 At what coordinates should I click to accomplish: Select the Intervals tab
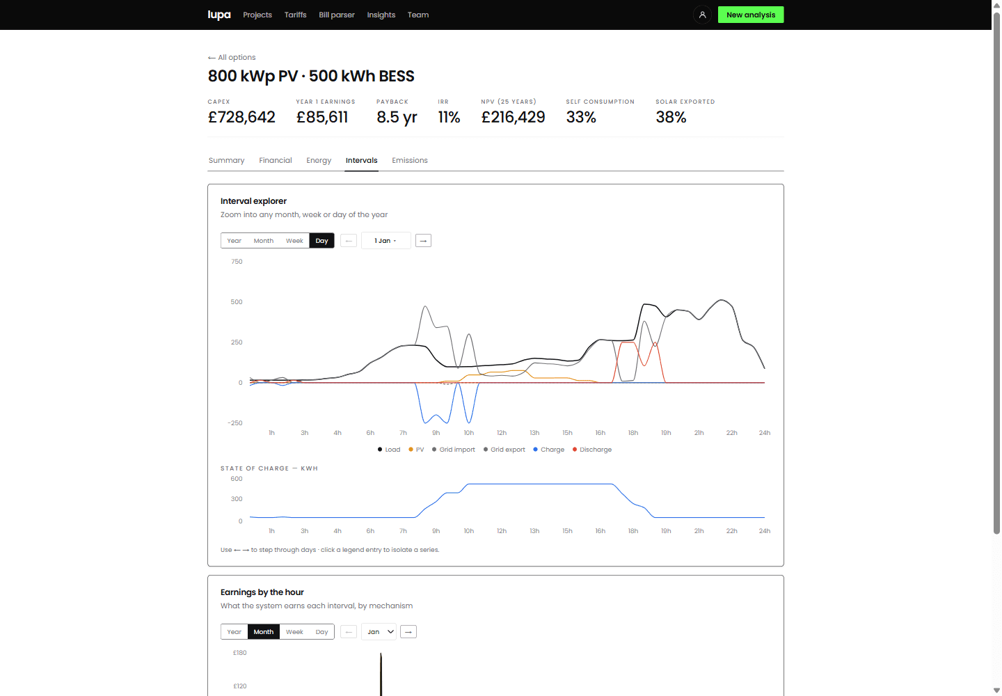click(x=362, y=161)
